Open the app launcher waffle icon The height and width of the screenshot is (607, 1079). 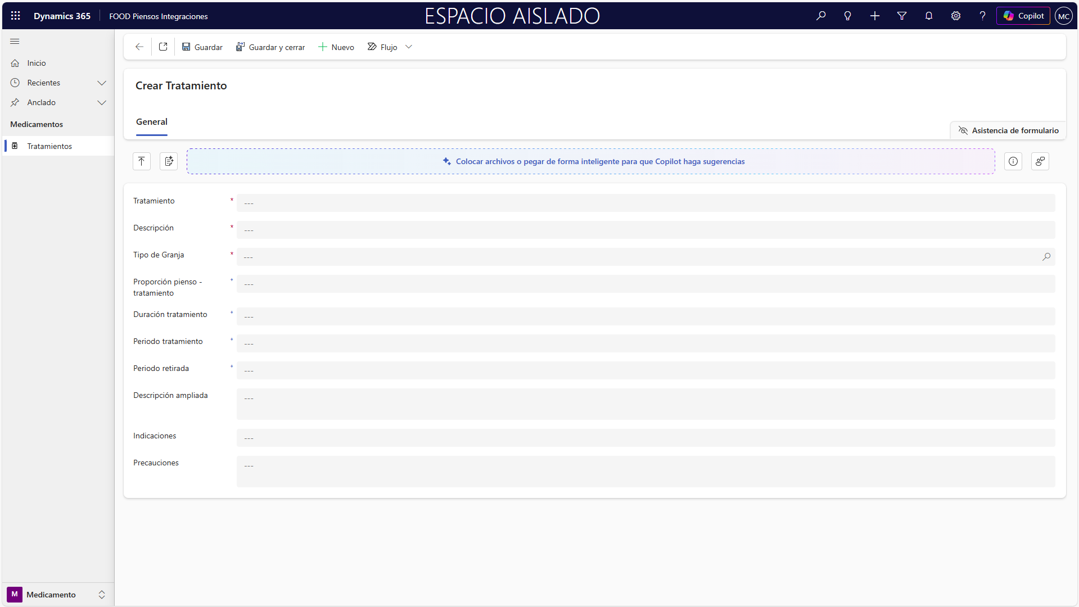(x=16, y=16)
